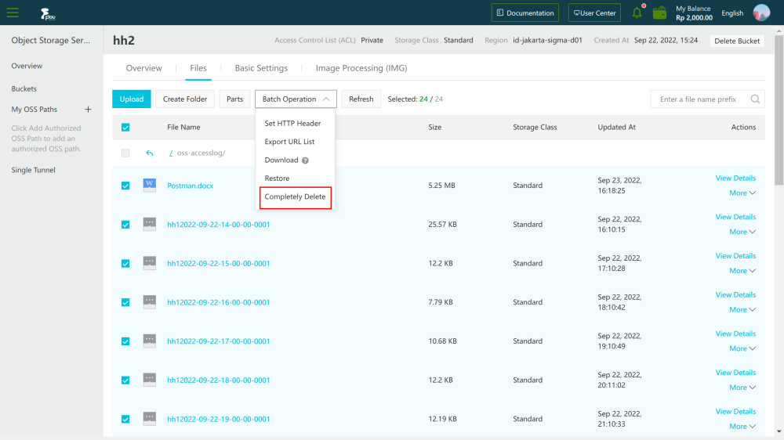
Task: Tick the checkbox on oss-accesslog/ row
Action: (125, 153)
